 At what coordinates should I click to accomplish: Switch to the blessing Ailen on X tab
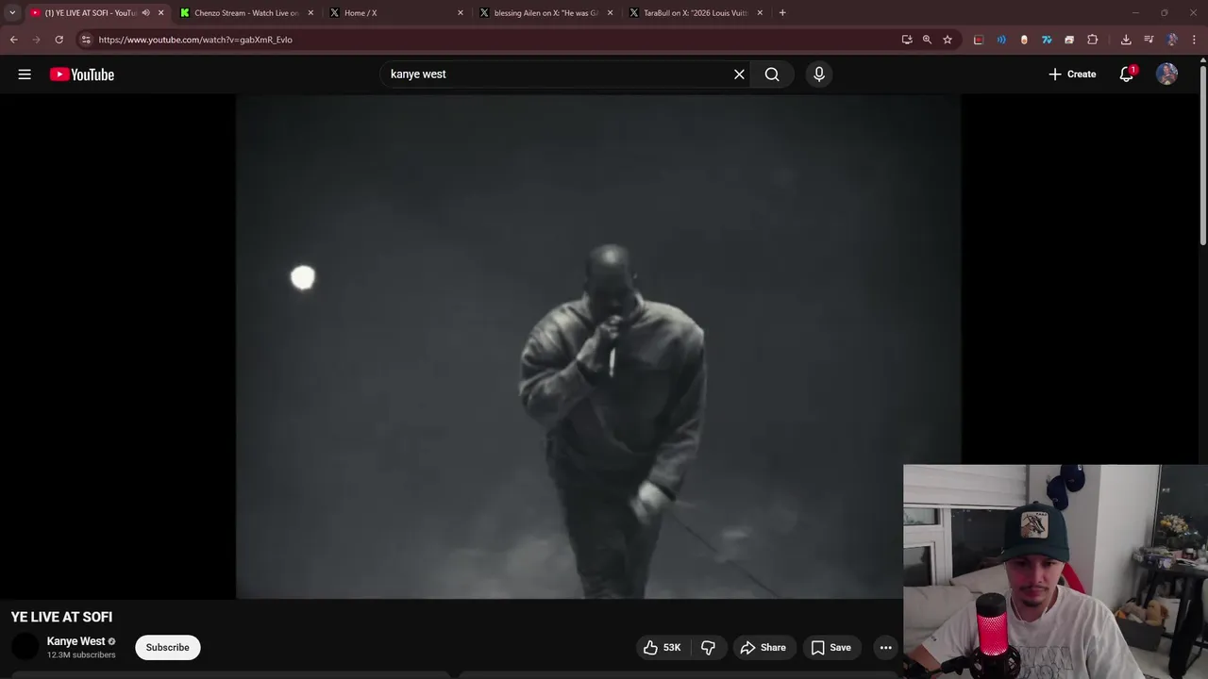[x=546, y=13]
